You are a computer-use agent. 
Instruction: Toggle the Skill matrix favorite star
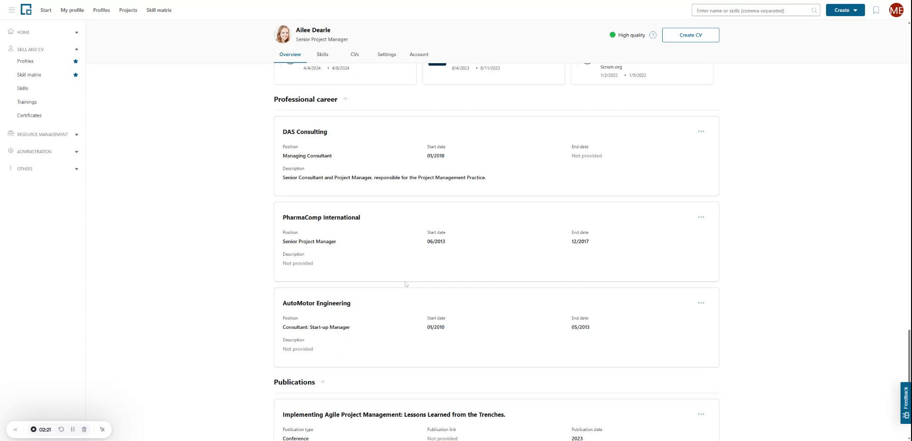(x=75, y=75)
